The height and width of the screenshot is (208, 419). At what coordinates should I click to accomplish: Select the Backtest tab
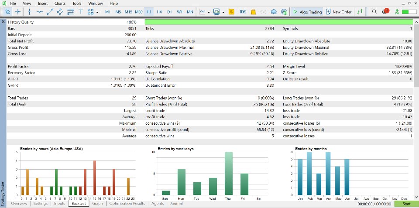(x=79, y=204)
